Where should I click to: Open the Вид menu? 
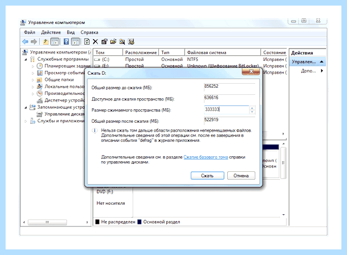71,32
